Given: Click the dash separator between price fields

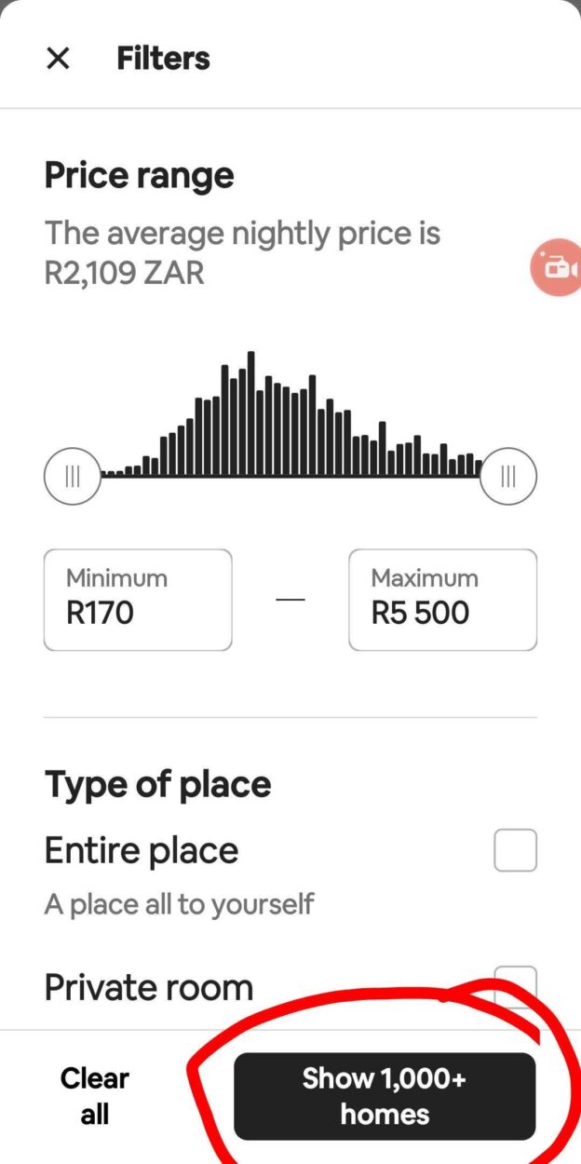Looking at the screenshot, I should pos(290,600).
